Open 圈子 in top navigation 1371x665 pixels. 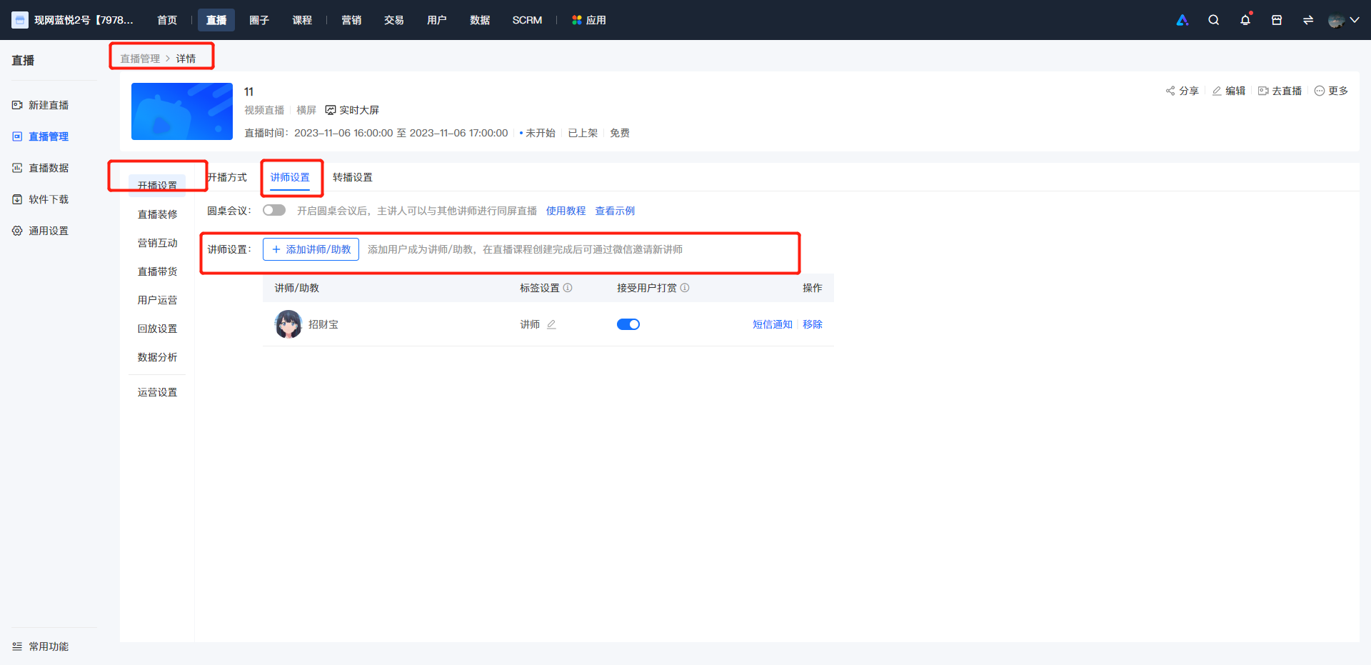click(x=259, y=20)
